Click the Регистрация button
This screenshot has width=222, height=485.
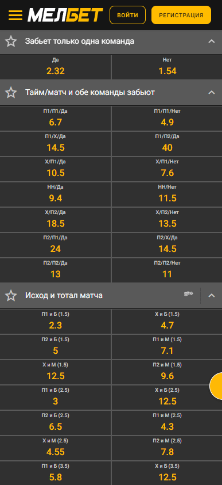181,15
